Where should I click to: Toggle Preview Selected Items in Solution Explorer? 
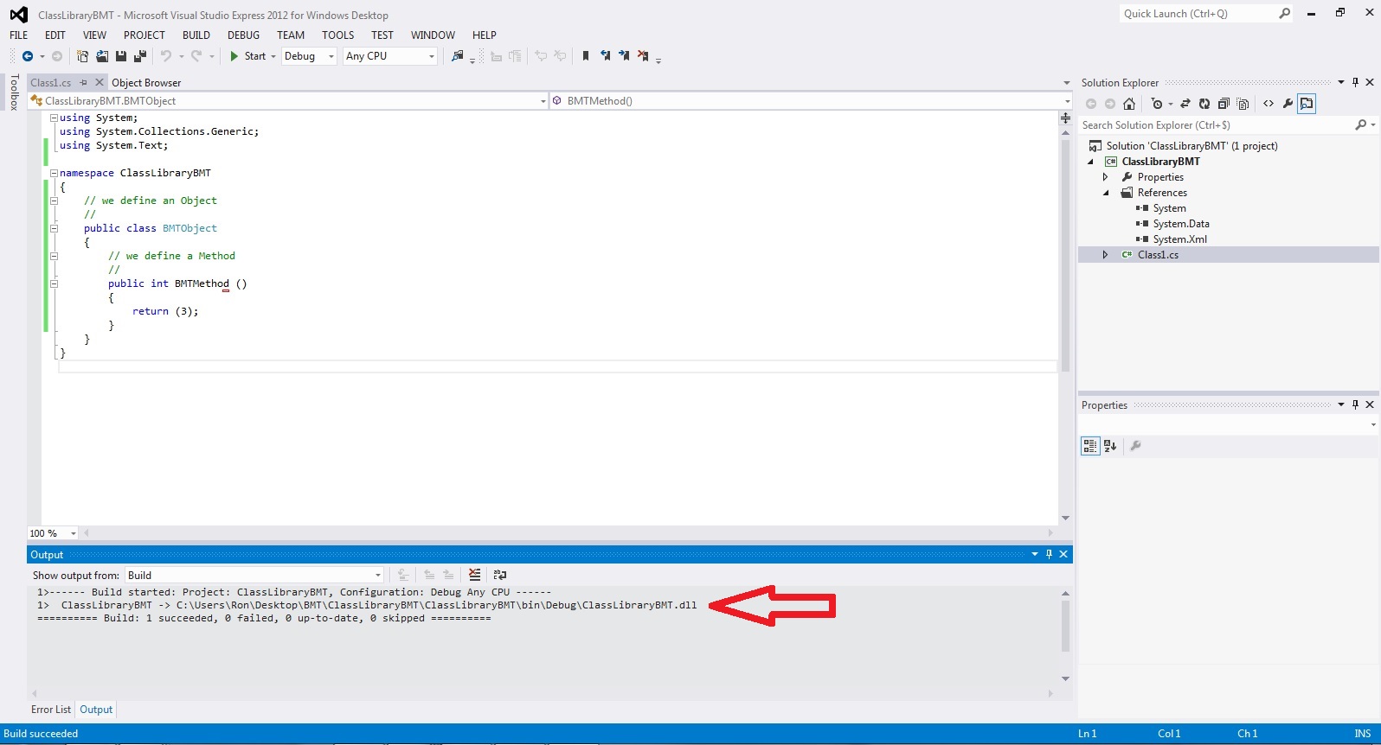(x=1307, y=104)
